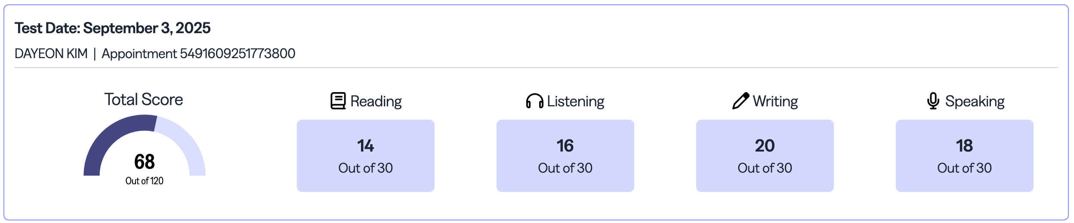Click the Reading book icon
This screenshot has height=223, width=1074.
point(338,101)
